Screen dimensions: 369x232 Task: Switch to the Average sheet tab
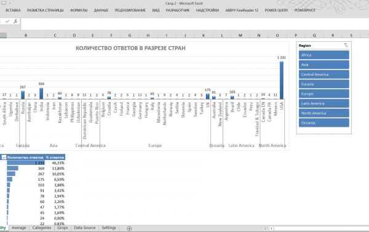(x=18, y=228)
